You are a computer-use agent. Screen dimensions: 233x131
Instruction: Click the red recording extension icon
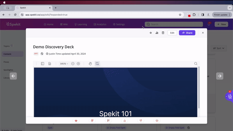point(188,15)
